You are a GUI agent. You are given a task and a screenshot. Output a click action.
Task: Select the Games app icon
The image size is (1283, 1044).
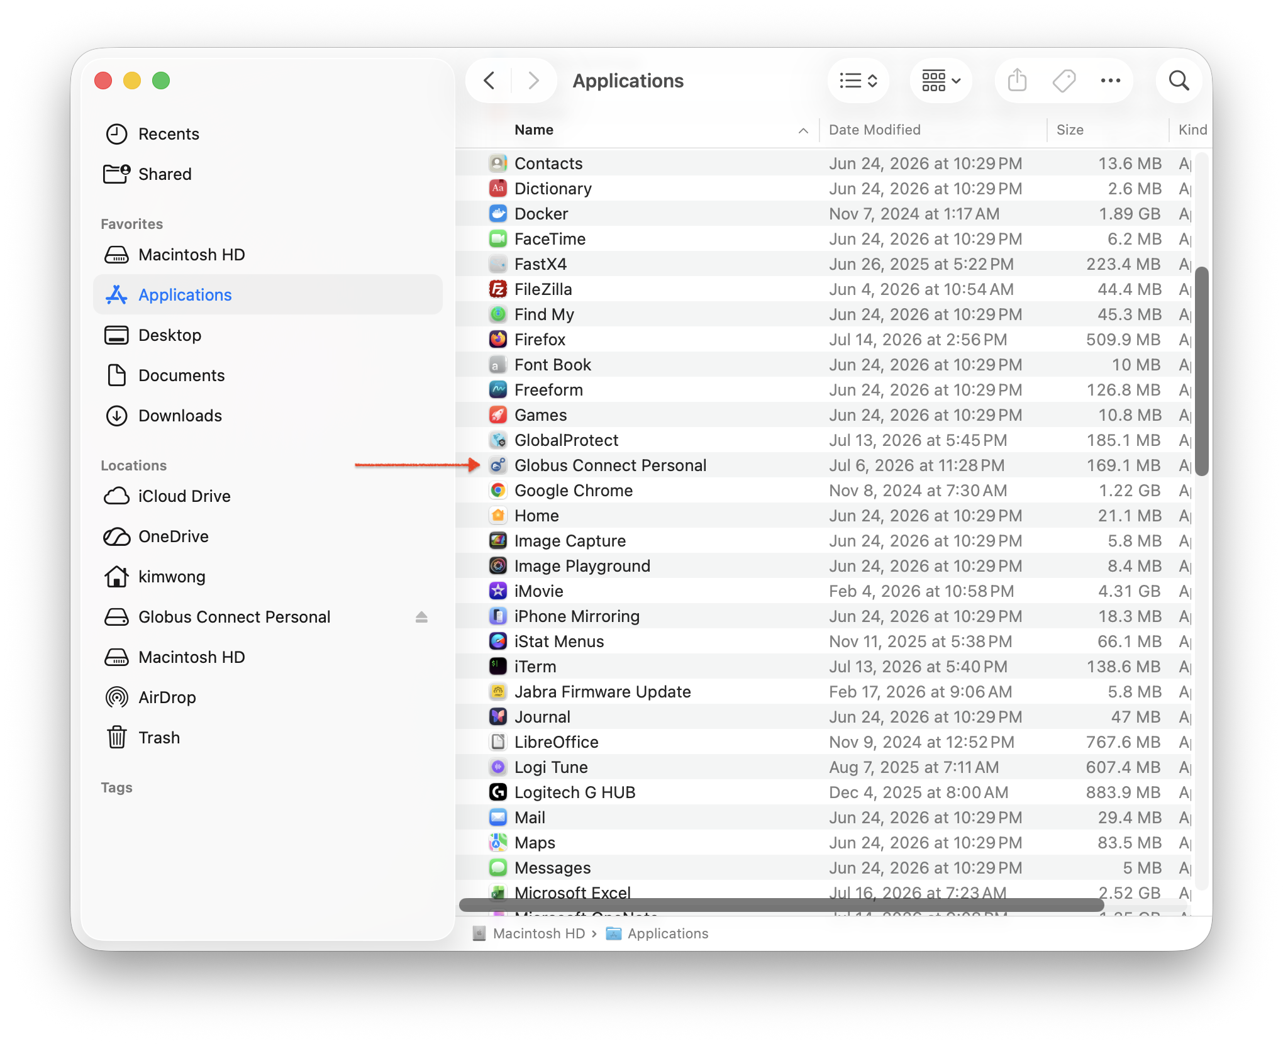coord(498,415)
